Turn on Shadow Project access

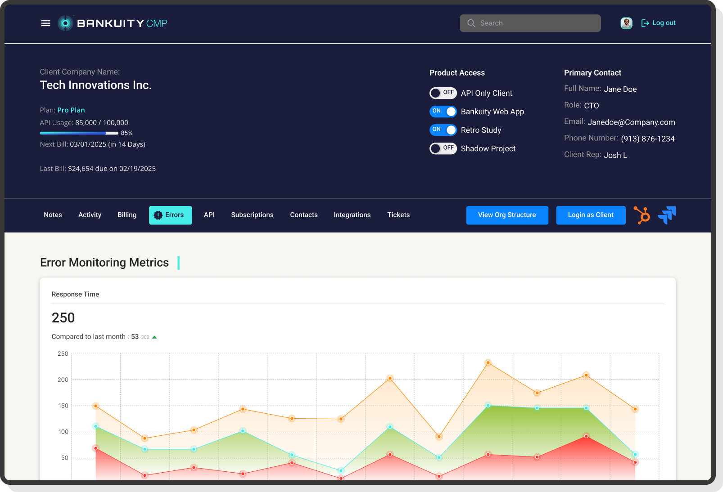(x=443, y=148)
